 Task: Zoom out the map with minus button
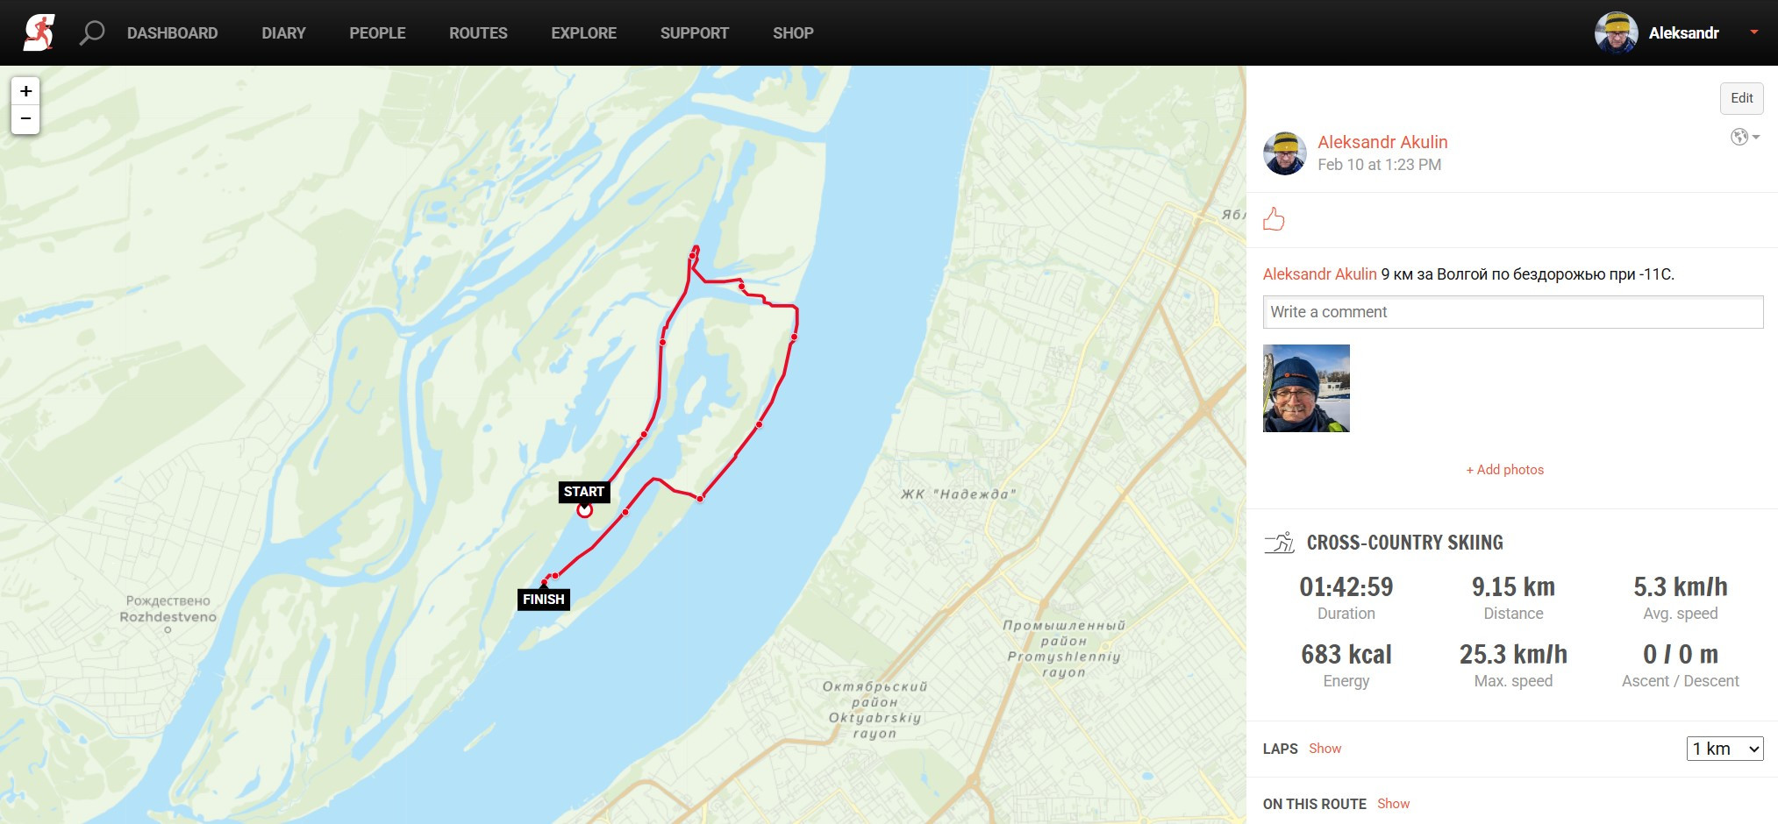coord(25,119)
